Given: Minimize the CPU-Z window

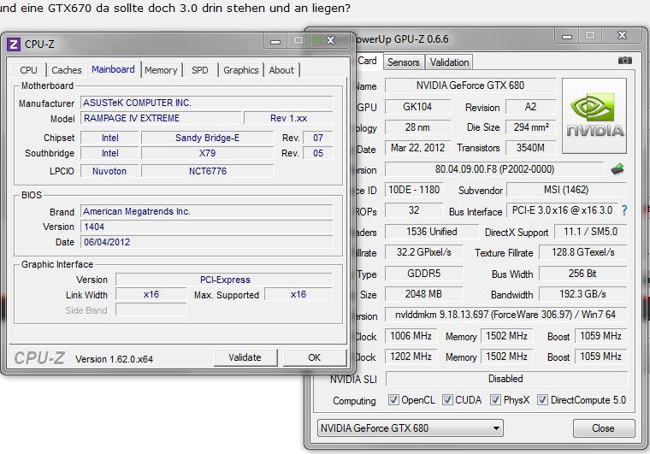Looking at the screenshot, I should (x=275, y=40).
